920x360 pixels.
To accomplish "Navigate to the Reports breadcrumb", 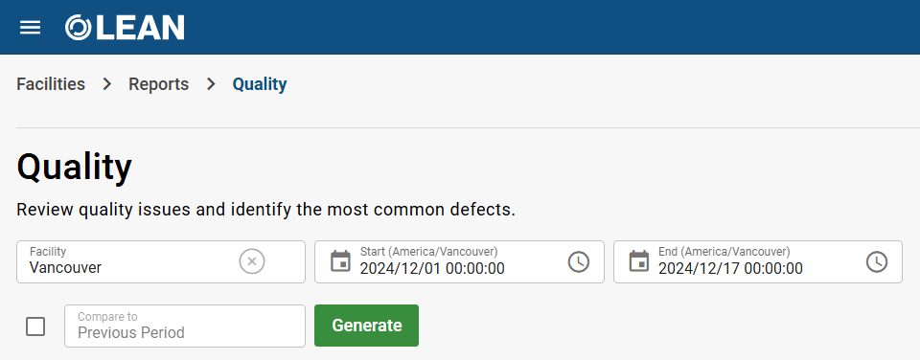I will point(158,84).
